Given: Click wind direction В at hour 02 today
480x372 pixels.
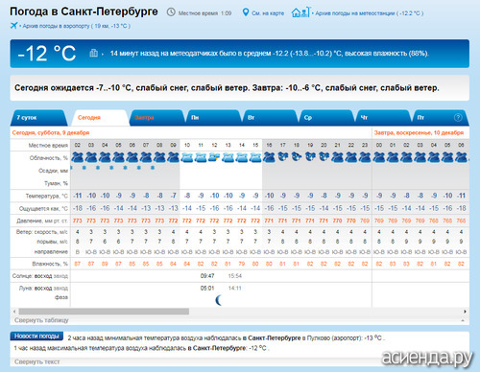Looking at the screenshot, I should click(78, 252).
